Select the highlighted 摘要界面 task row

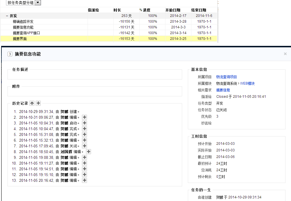pyautogui.click(x=20, y=39)
